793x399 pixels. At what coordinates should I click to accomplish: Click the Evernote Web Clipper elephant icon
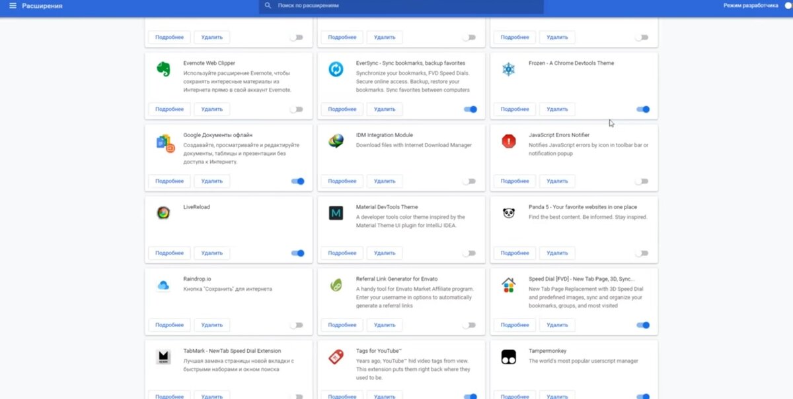tap(163, 69)
